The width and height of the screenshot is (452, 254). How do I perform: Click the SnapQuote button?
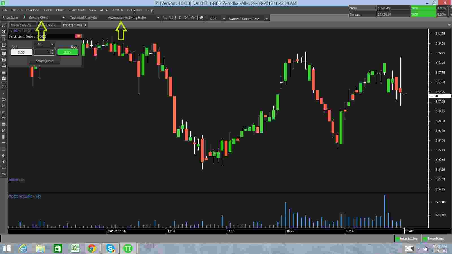(x=44, y=61)
